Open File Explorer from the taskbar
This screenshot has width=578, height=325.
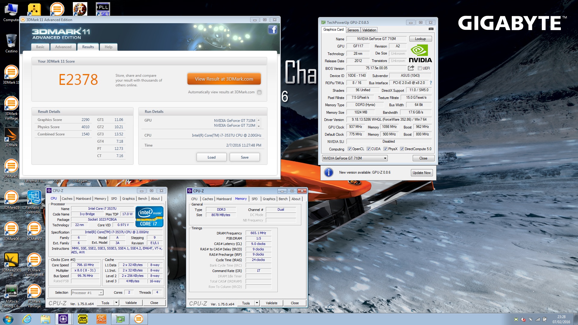tap(45, 319)
